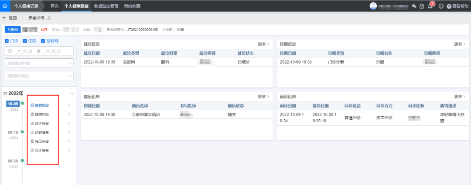
Task: Select the 09-16 timeline date
Action: pos(13,132)
